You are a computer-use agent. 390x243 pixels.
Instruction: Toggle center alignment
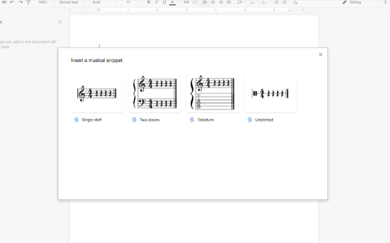click(213, 2)
